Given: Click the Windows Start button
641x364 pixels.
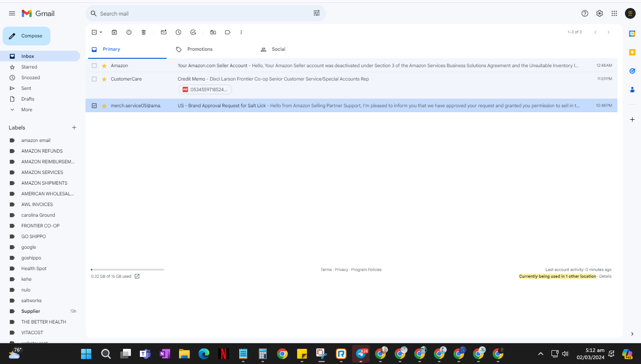Looking at the screenshot, I should coord(86,354).
